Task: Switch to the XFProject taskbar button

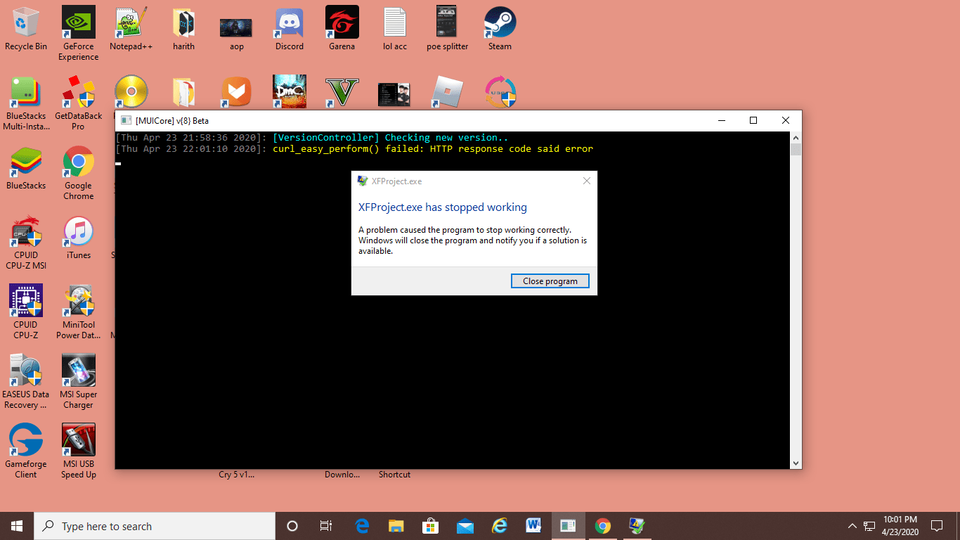Action: coord(637,526)
